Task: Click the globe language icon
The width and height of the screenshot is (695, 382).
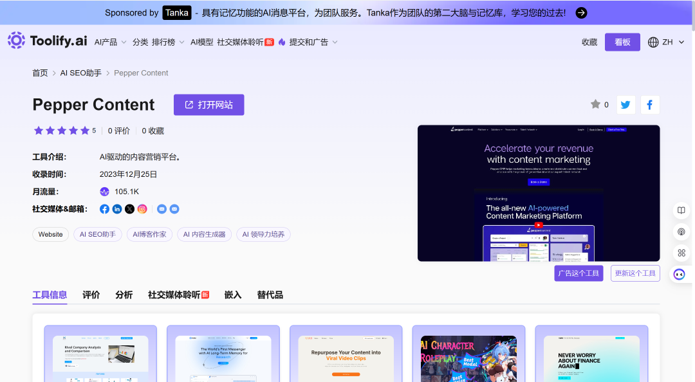Action: point(653,42)
